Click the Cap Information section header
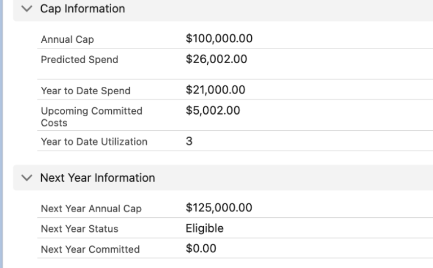Viewport: 433px width, 268px height. 82,9
